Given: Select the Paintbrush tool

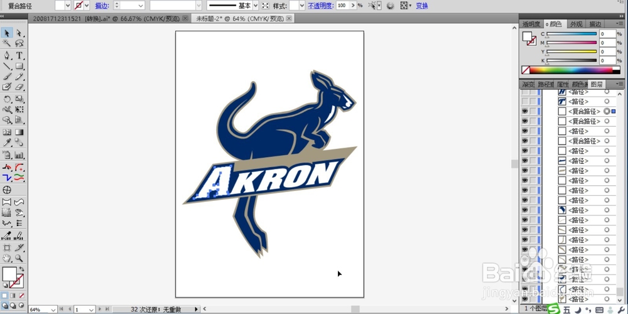Looking at the screenshot, I should pyautogui.click(x=7, y=77).
